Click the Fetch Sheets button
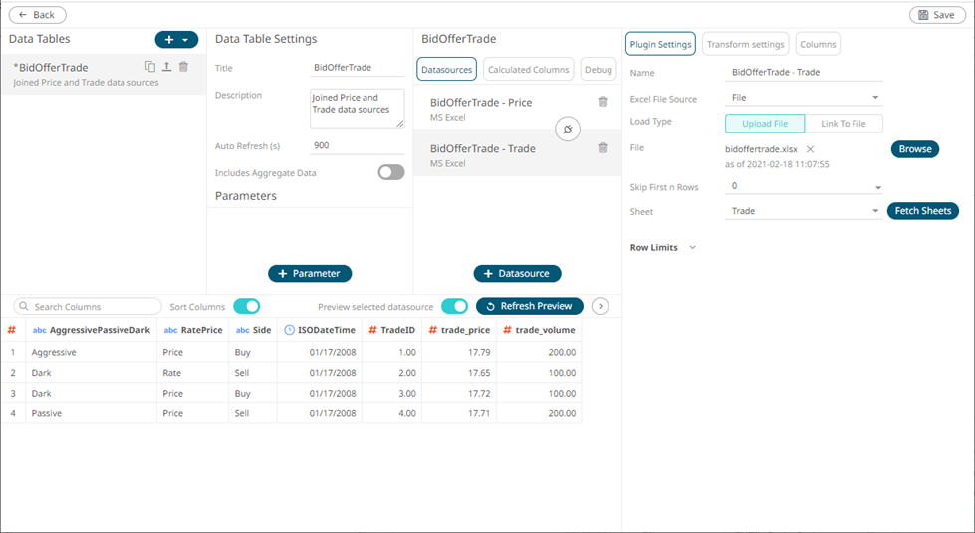The height and width of the screenshot is (533, 975). pyautogui.click(x=922, y=211)
